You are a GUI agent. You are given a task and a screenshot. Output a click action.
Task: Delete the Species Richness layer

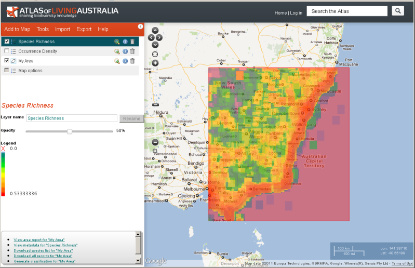pyautogui.click(x=132, y=42)
